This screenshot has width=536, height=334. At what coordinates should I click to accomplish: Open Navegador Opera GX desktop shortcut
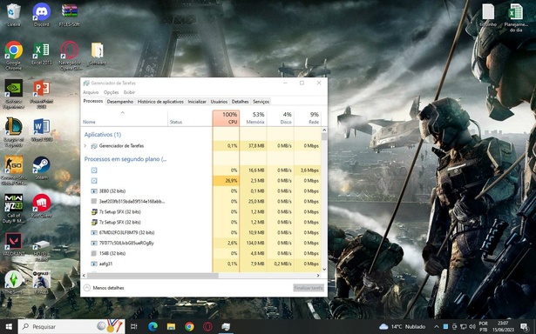(x=70, y=56)
